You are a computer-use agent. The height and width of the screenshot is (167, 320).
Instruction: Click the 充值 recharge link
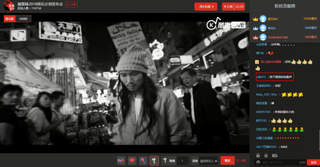click(x=241, y=161)
